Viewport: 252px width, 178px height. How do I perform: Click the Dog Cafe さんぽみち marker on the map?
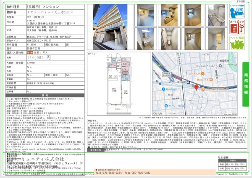pos(220,66)
